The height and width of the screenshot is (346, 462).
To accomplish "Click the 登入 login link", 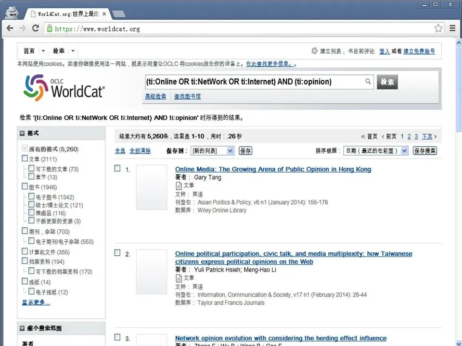I will click(x=385, y=51).
